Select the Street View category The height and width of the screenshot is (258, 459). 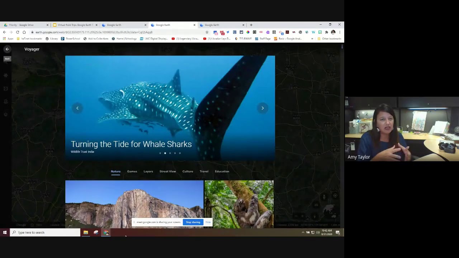[167, 171]
